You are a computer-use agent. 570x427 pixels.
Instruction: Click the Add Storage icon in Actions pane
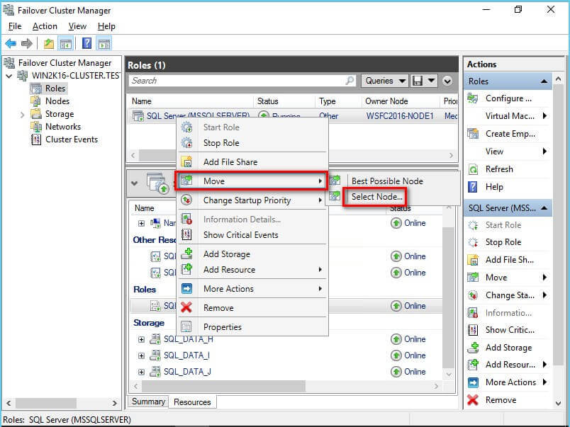click(473, 348)
